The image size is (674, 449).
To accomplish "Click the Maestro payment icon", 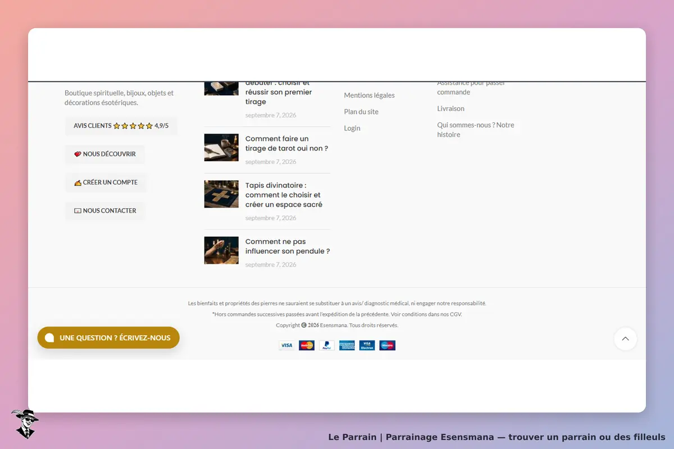I will pyautogui.click(x=388, y=345).
